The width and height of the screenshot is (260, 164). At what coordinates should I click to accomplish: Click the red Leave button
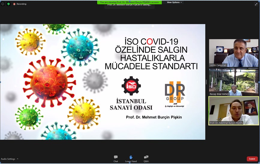[x=252, y=159]
